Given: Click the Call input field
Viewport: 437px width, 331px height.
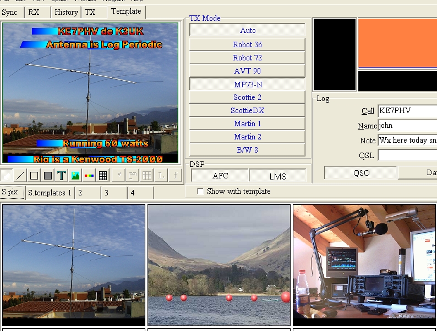Looking at the screenshot, I should point(407,111).
